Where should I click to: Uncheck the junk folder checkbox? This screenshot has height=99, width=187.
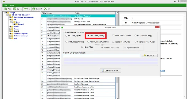(12, 22)
